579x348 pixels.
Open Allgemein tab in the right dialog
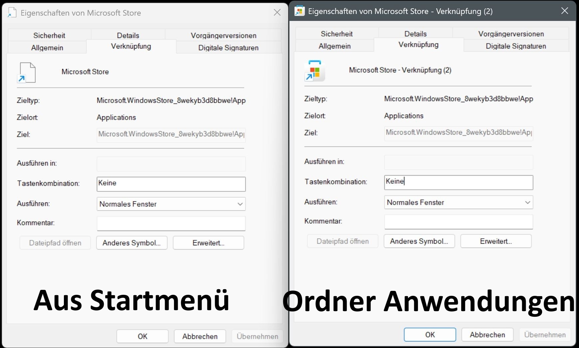(334, 46)
